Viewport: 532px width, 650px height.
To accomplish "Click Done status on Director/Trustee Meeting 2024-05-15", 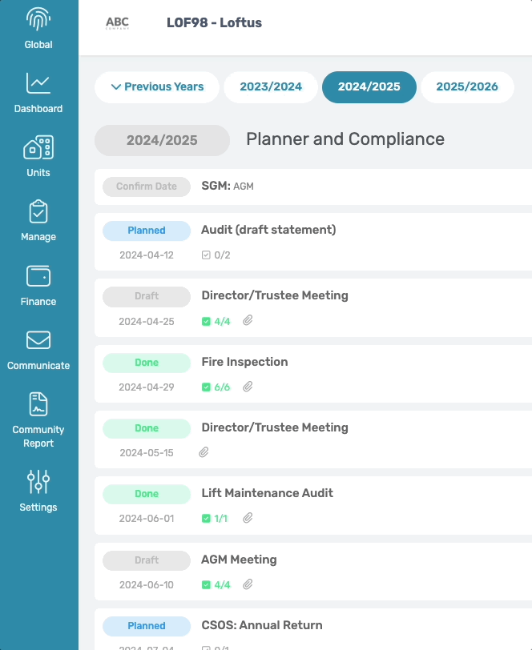I will click(147, 428).
